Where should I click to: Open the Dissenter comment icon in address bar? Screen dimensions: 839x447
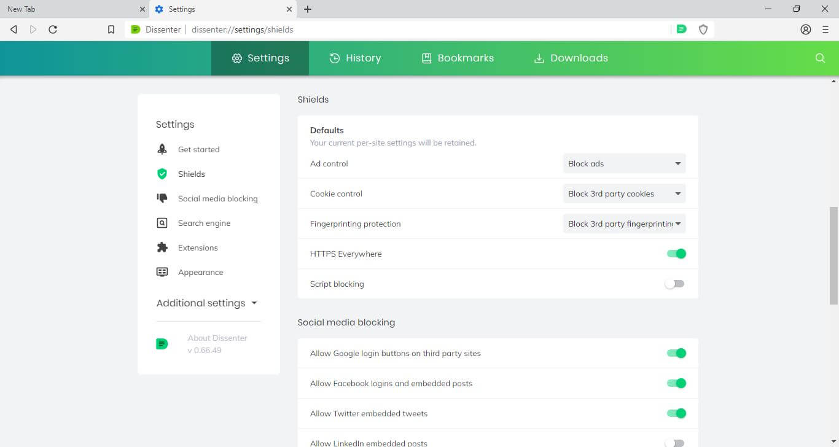pos(681,29)
